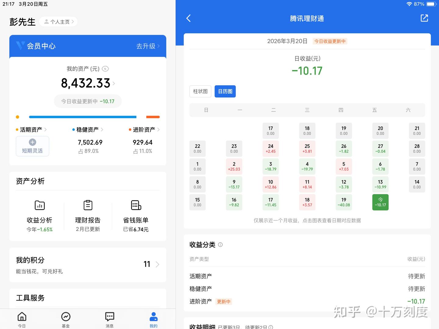Select March 19 cell showing −40.08
This screenshot has height=329, width=439.
click(344, 202)
